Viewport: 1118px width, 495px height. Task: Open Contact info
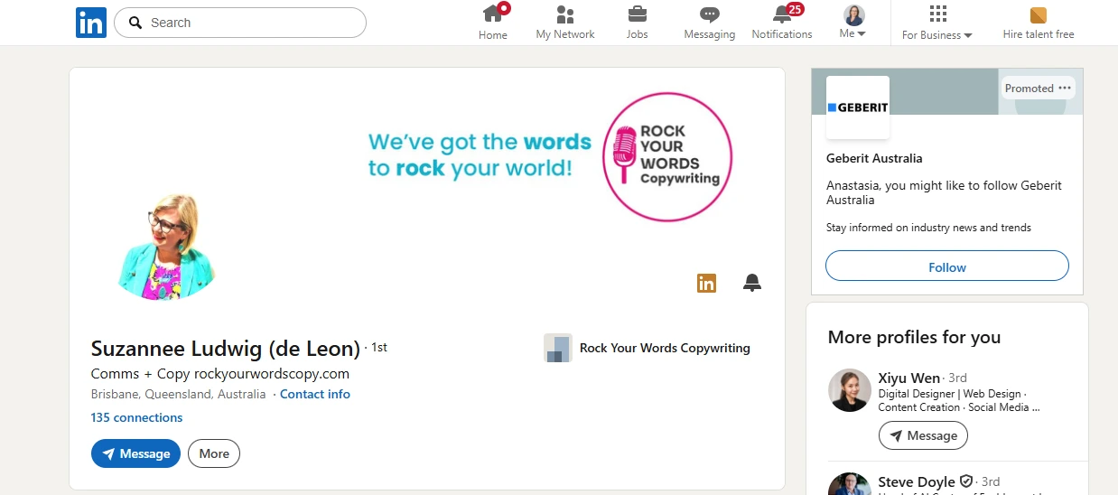pyautogui.click(x=315, y=394)
